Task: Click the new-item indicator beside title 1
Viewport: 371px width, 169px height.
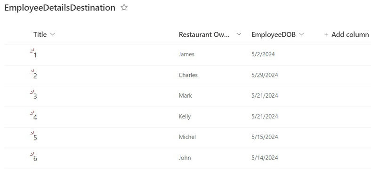Action: pyautogui.click(x=32, y=51)
